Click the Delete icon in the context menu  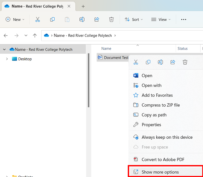tap(185, 62)
